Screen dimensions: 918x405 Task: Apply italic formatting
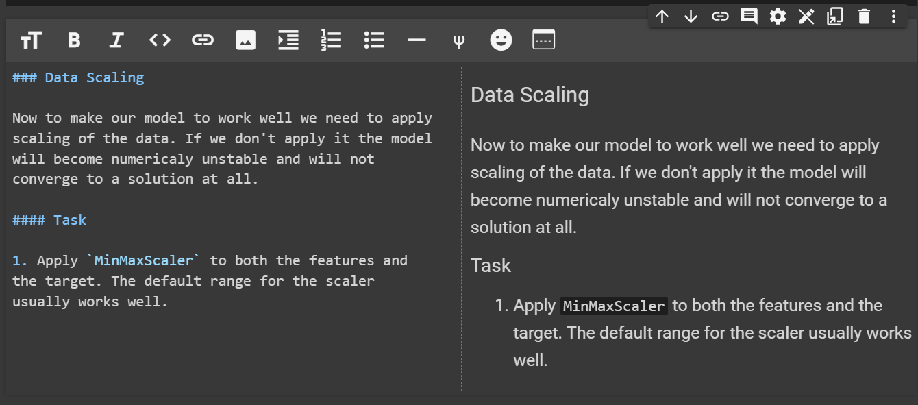coord(116,40)
